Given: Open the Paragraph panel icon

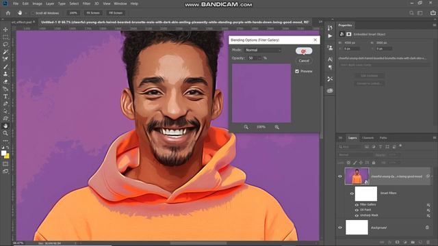Looking at the screenshot, I should [330, 67].
